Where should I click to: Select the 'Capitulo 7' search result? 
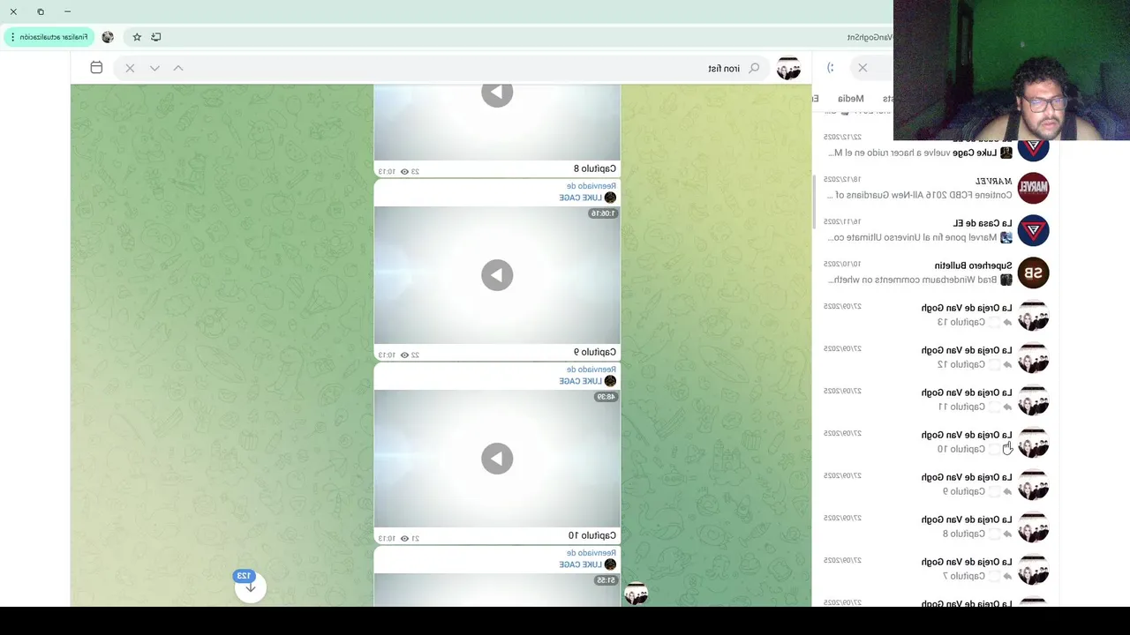tap(936, 569)
